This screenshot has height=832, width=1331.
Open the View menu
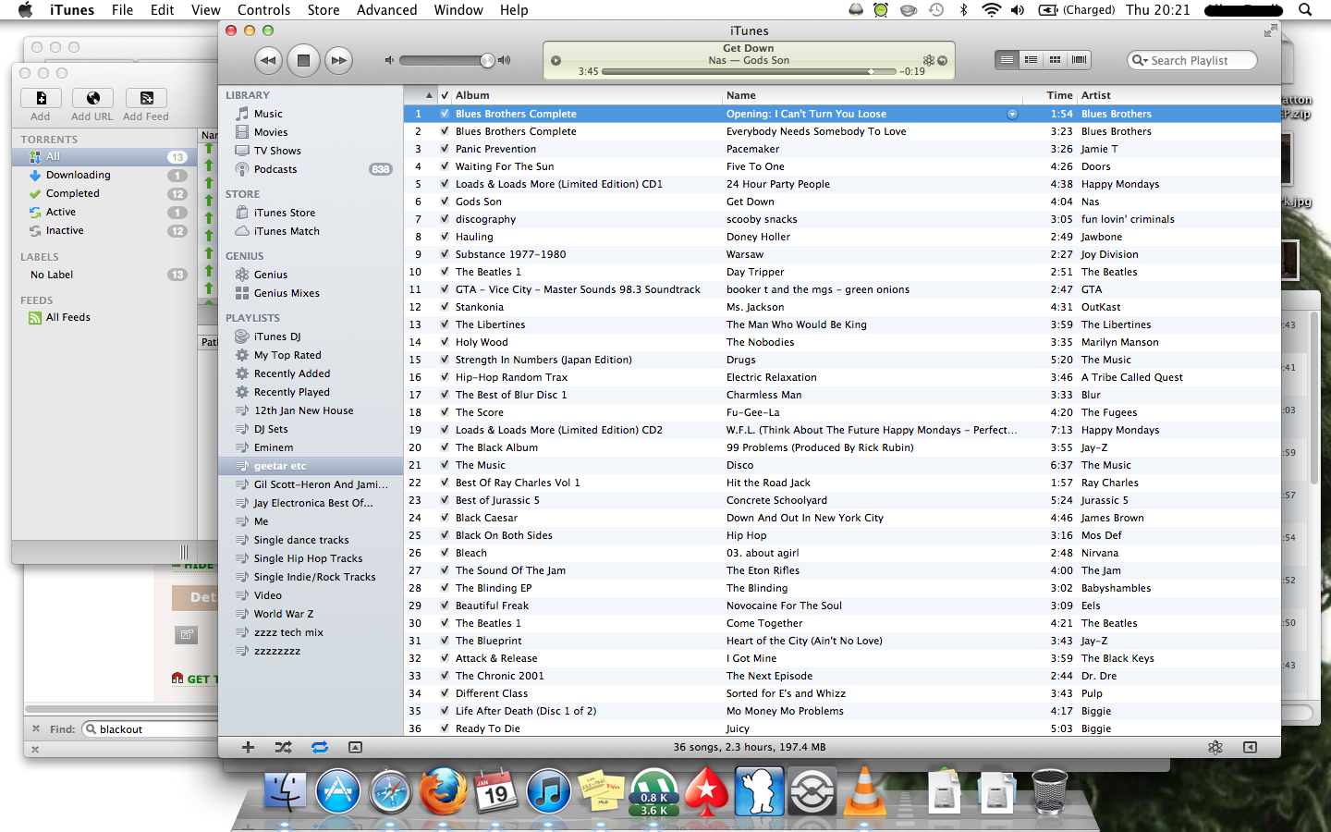point(205,10)
